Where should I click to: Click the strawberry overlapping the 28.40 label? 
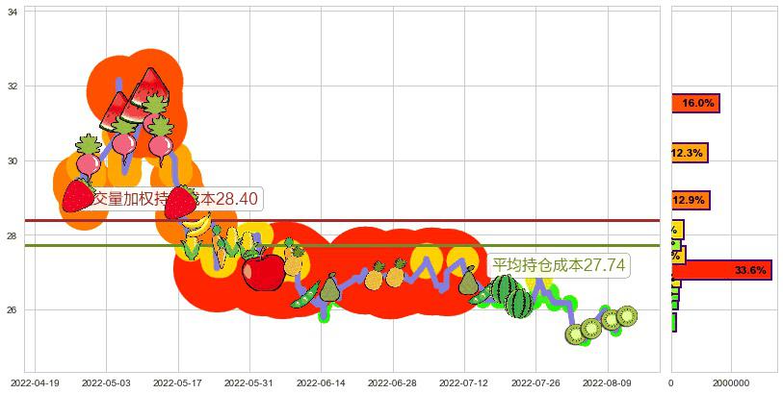[180, 202]
